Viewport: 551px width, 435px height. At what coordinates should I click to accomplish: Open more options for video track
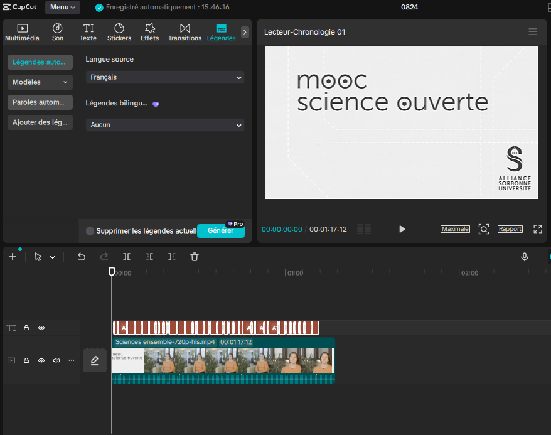[72, 360]
